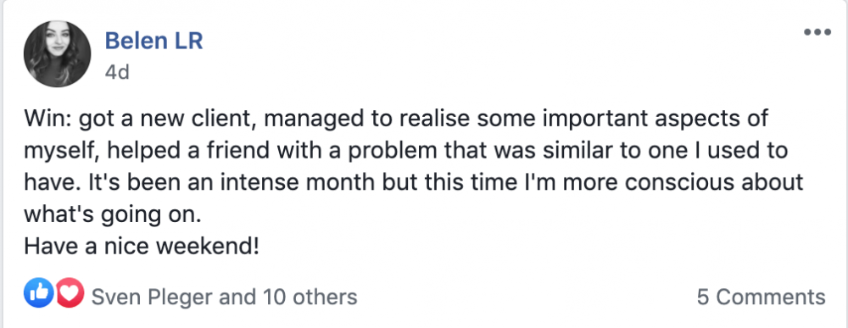
Task: Click the word 'myself,' in the post
Action: point(62,152)
